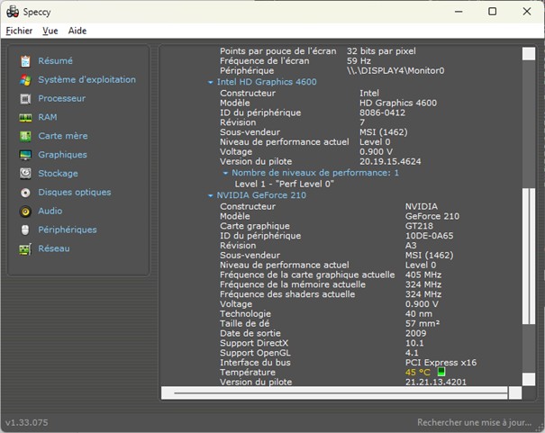Click the Résumé sidebar icon

tap(24, 61)
